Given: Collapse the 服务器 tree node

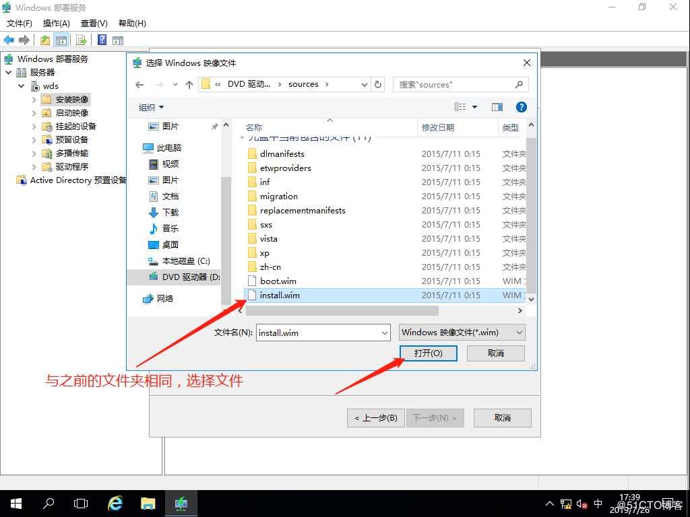Looking at the screenshot, I should pyautogui.click(x=8, y=73).
